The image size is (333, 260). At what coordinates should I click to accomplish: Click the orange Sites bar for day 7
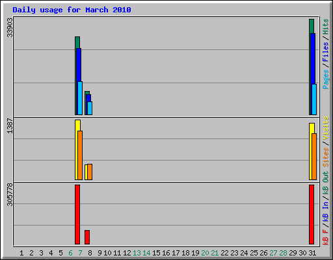tap(80, 155)
